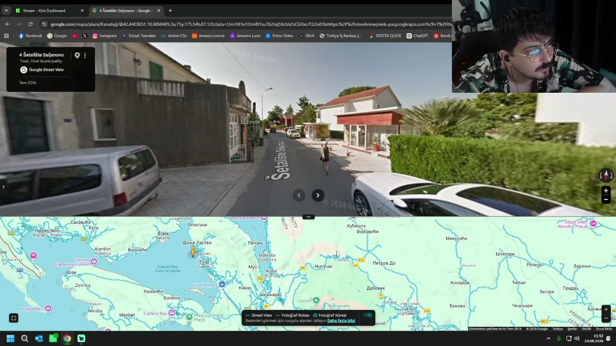Open the Amazon.com.tr bookmark
616x346 pixels.
[208, 36]
